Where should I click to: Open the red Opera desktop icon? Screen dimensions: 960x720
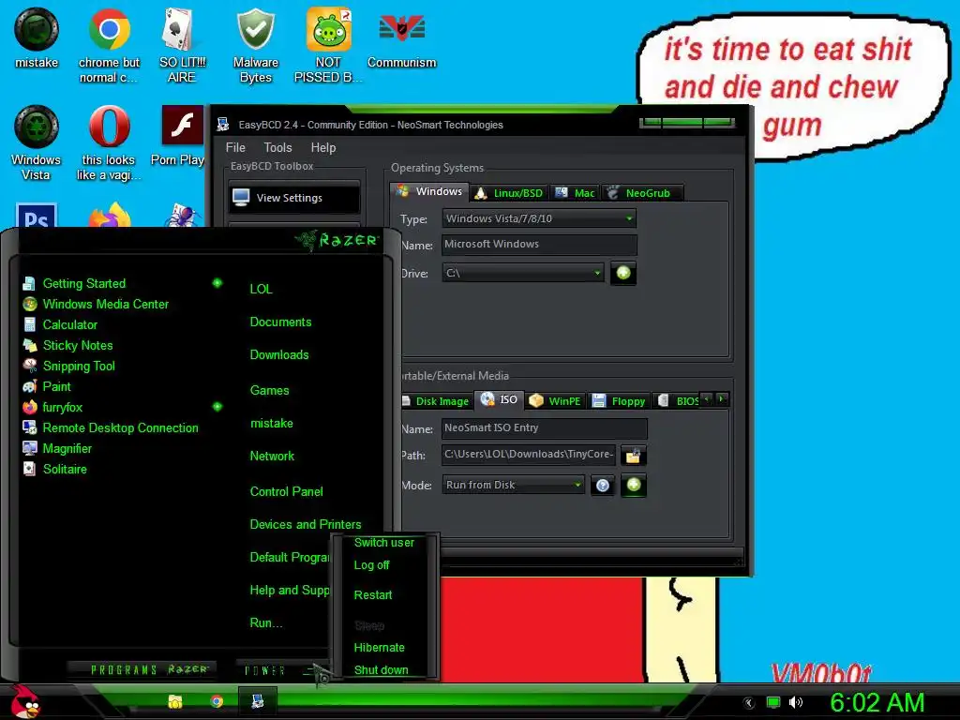tap(109, 142)
